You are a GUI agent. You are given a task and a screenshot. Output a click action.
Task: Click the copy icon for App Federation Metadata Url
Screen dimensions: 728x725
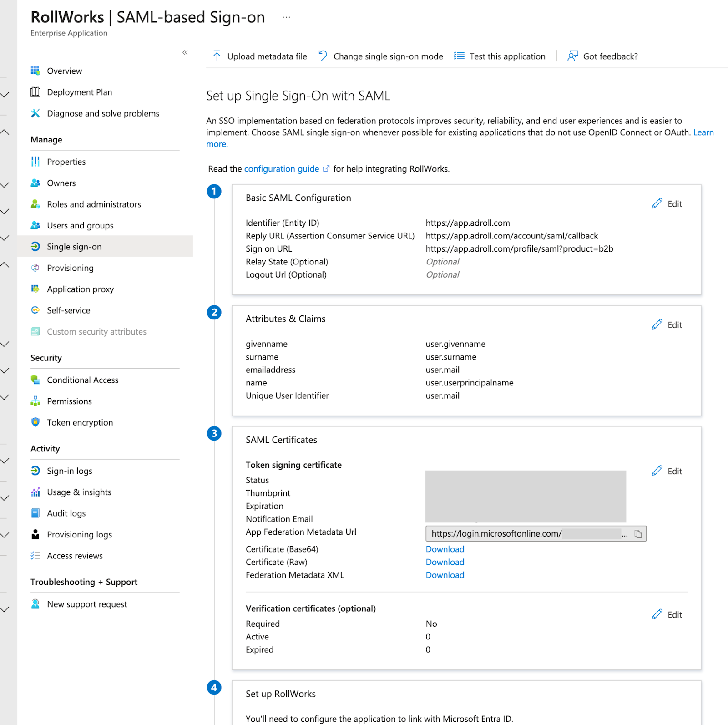pos(638,534)
